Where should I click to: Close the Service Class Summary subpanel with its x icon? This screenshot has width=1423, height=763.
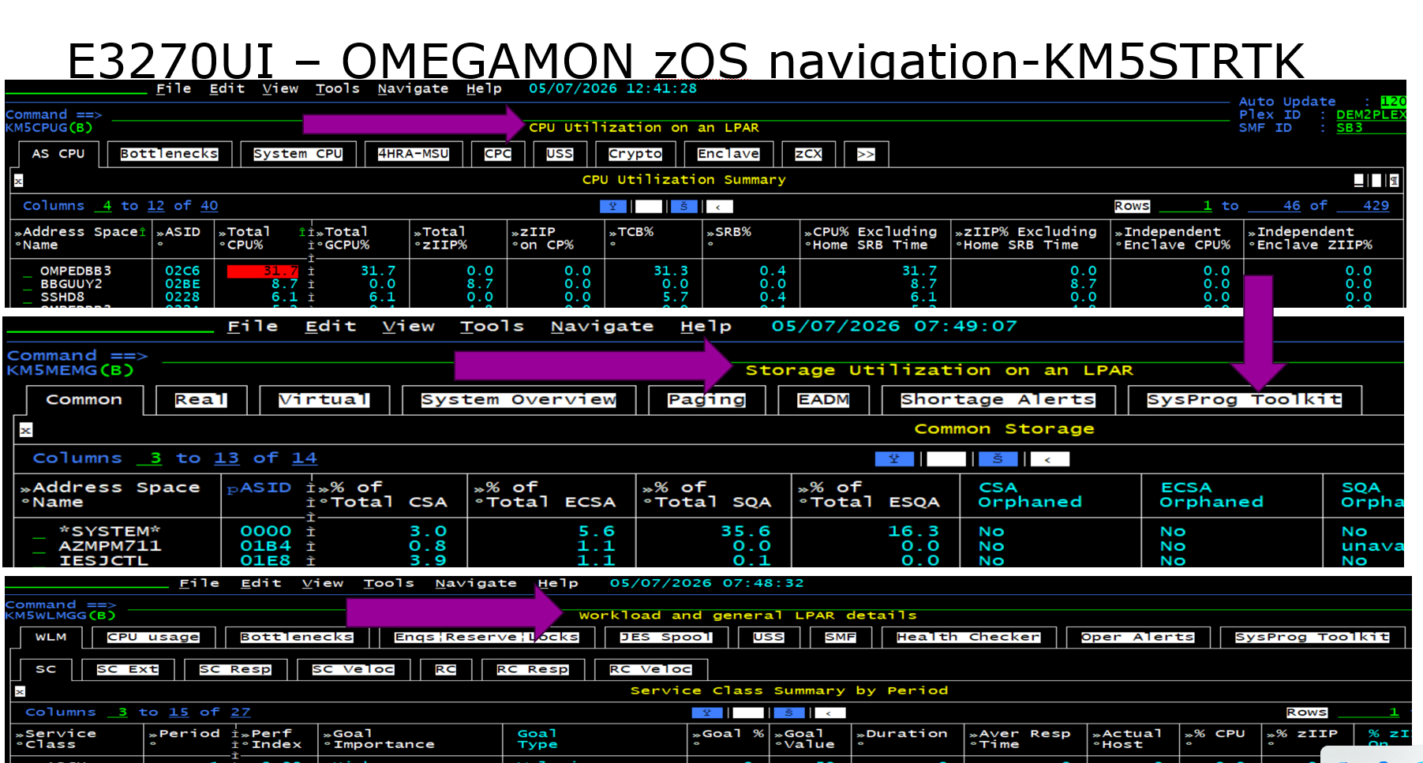click(x=20, y=691)
